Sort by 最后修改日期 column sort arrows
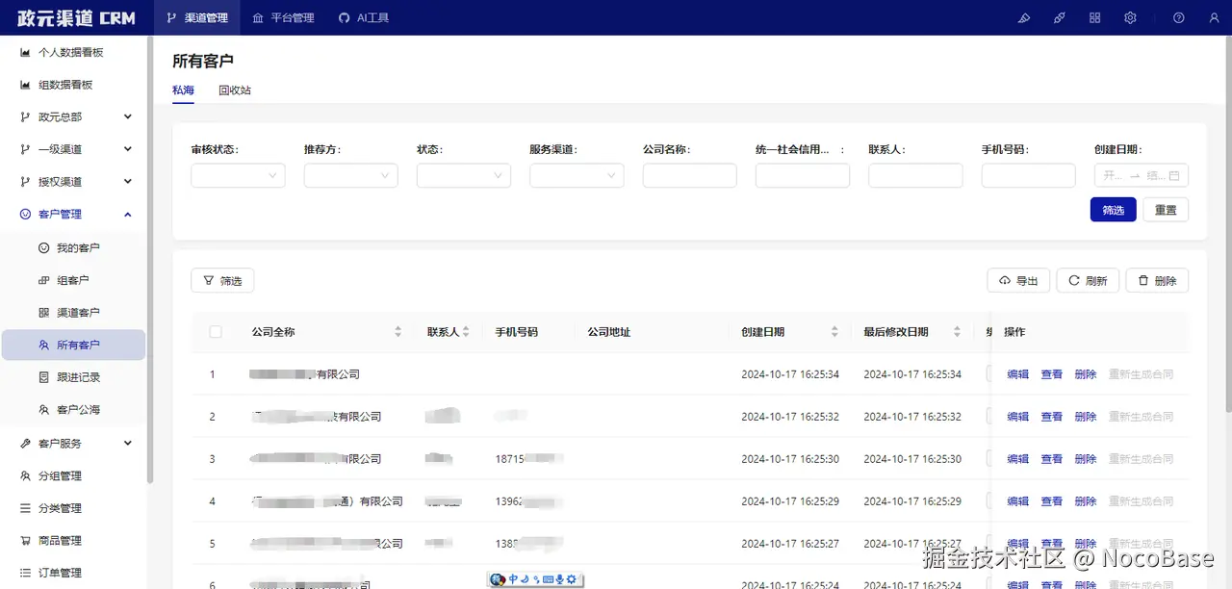This screenshot has height=589, width=1232. [957, 332]
